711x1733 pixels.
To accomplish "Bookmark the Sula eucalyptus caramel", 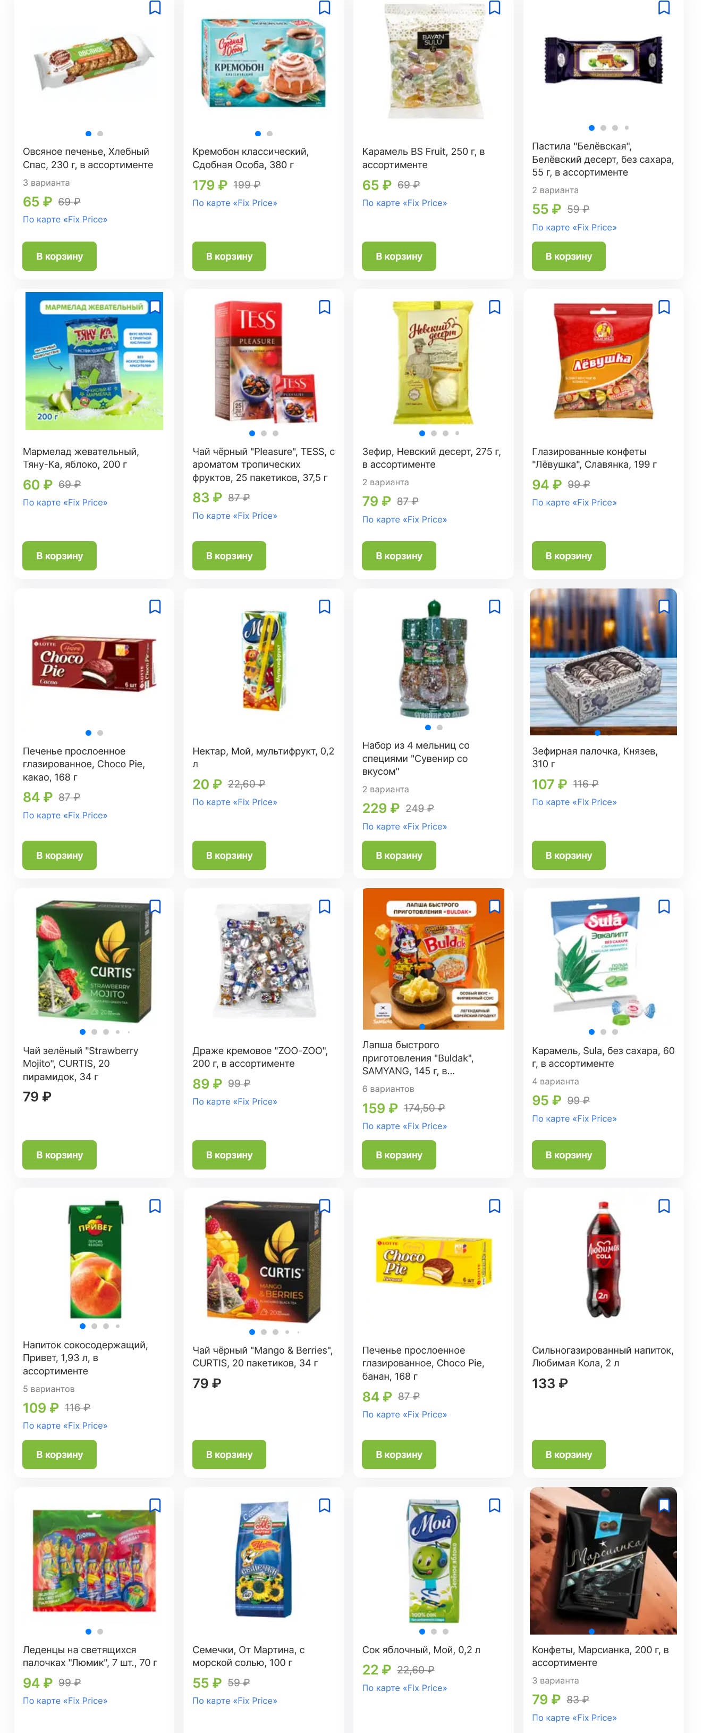I will tap(663, 907).
